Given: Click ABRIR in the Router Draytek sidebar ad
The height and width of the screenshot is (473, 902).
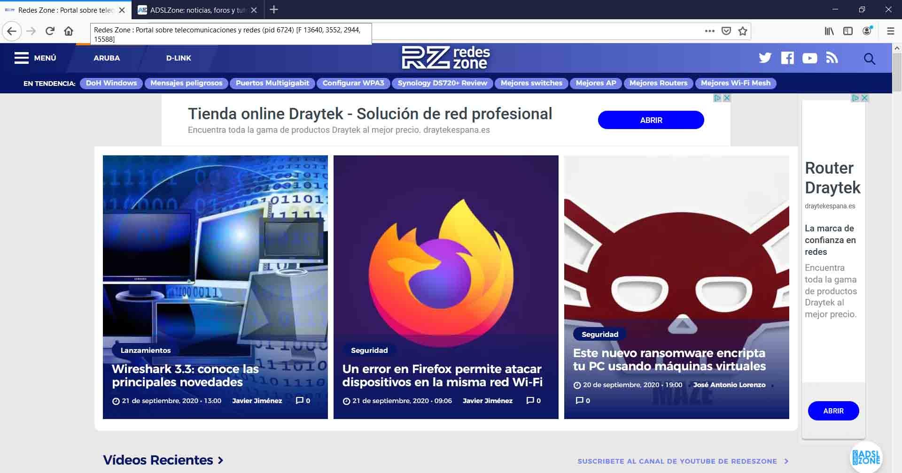Looking at the screenshot, I should pos(833,411).
